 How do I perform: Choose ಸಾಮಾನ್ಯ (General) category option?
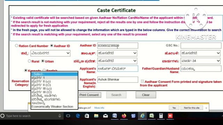(x=54, y=103)
